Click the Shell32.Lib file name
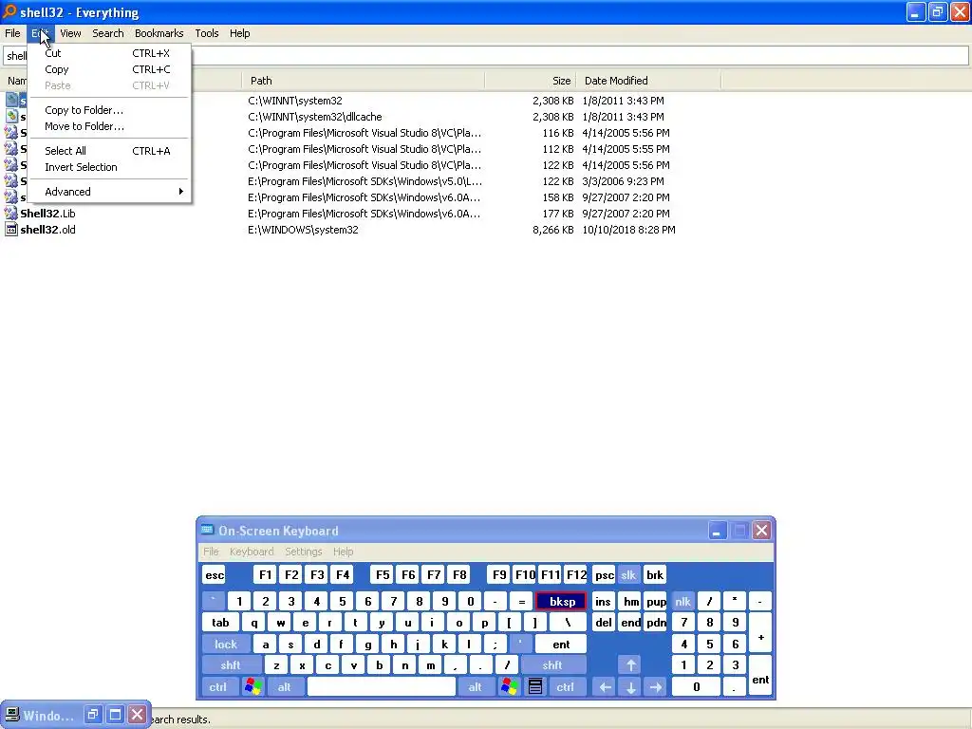972x729 pixels. click(47, 214)
